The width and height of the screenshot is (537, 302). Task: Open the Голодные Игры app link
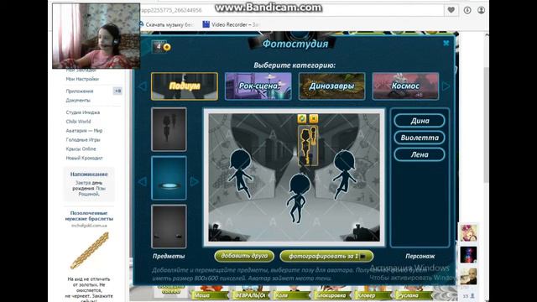click(x=83, y=140)
